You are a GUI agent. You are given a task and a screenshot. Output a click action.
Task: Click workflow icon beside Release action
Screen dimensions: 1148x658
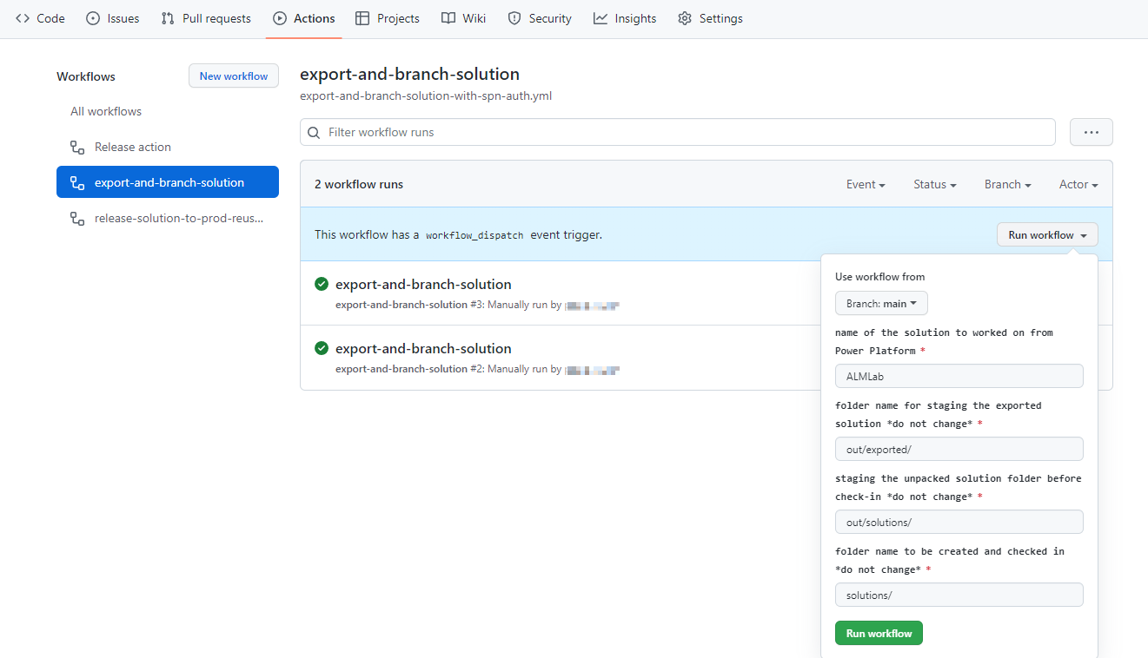tap(77, 147)
